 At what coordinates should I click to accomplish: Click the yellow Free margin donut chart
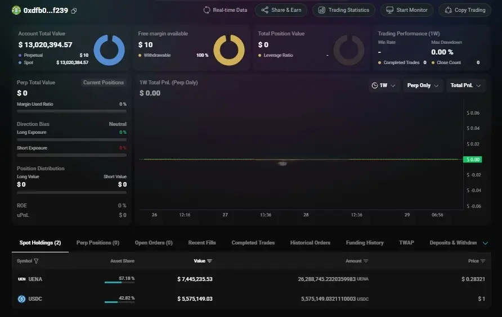[229, 50]
